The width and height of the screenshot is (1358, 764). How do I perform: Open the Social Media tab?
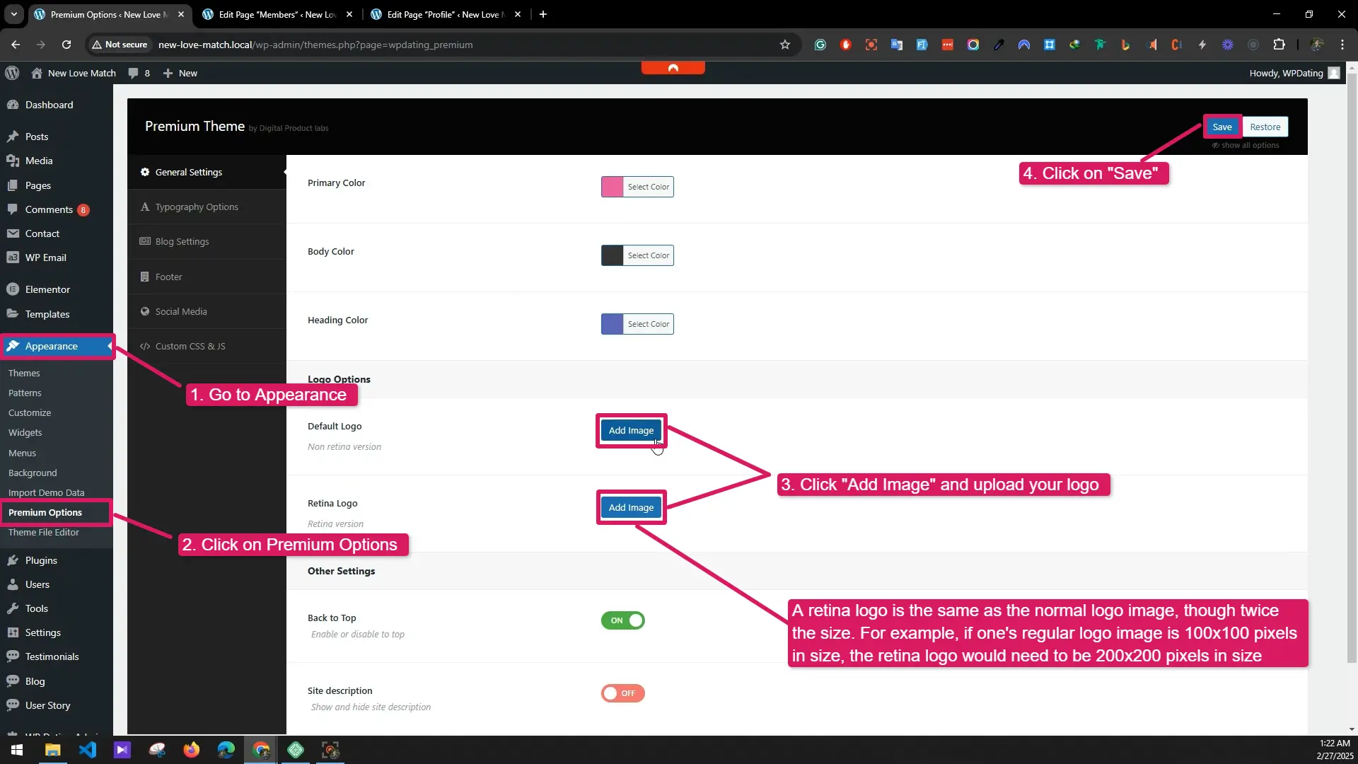tap(207, 311)
